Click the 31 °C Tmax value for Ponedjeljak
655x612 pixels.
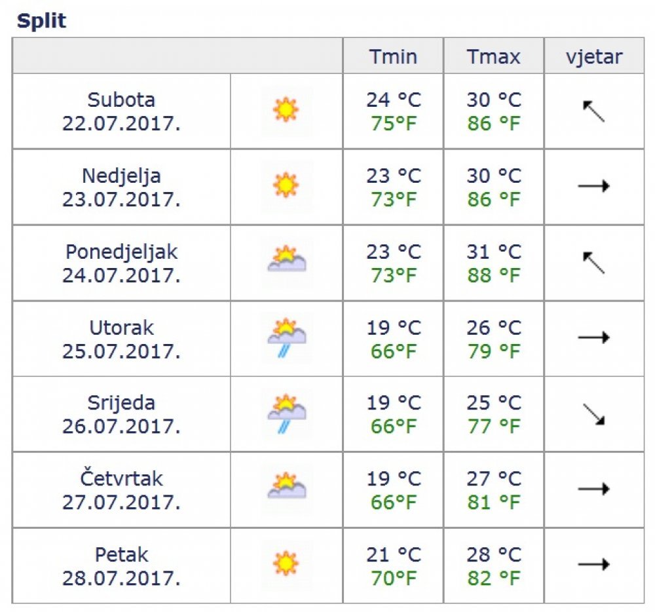click(x=494, y=252)
